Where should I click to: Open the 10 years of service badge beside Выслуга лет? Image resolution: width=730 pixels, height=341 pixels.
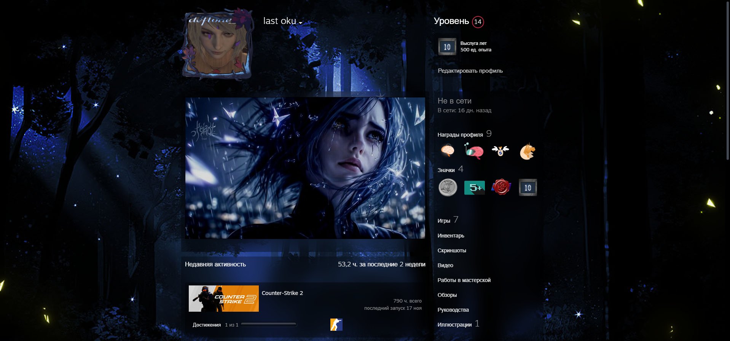[447, 47]
